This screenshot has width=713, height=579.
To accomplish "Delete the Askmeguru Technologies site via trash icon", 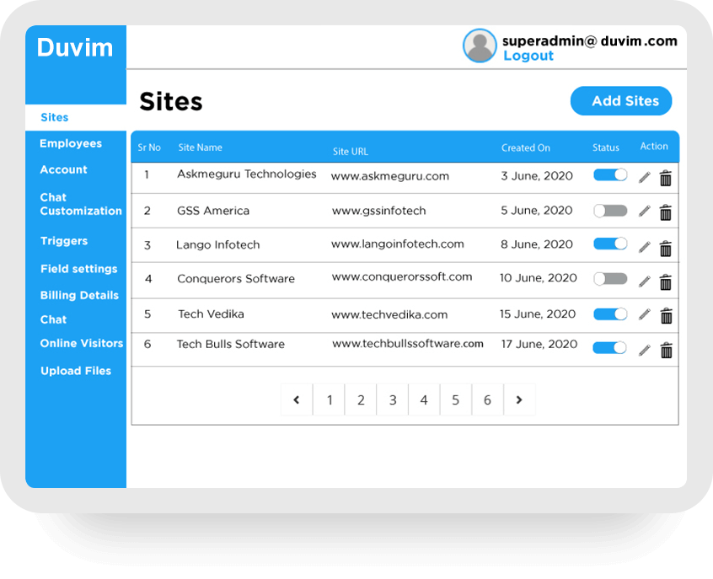I will pyautogui.click(x=666, y=179).
